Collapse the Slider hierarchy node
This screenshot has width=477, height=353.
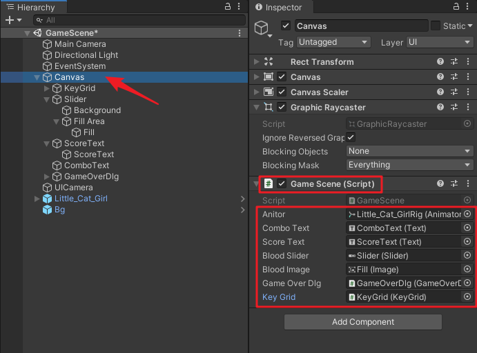pos(46,100)
